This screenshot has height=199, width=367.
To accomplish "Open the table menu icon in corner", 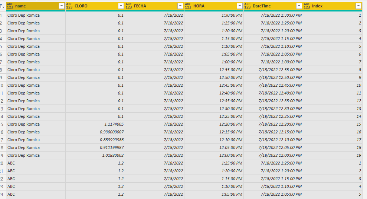I will coord(2,6).
